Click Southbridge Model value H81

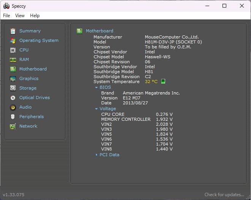[x=149, y=72]
